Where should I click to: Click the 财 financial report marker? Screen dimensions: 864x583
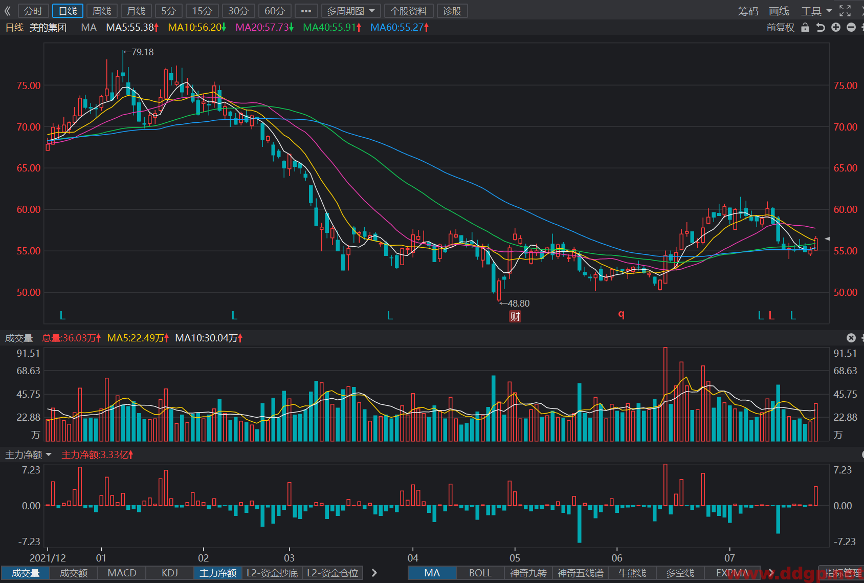click(515, 316)
